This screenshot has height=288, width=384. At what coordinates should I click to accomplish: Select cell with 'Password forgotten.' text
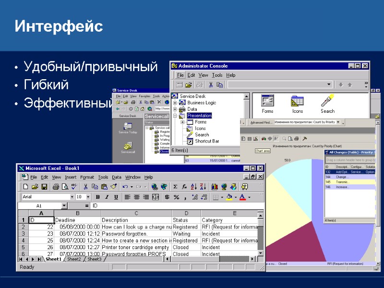click(x=136, y=234)
